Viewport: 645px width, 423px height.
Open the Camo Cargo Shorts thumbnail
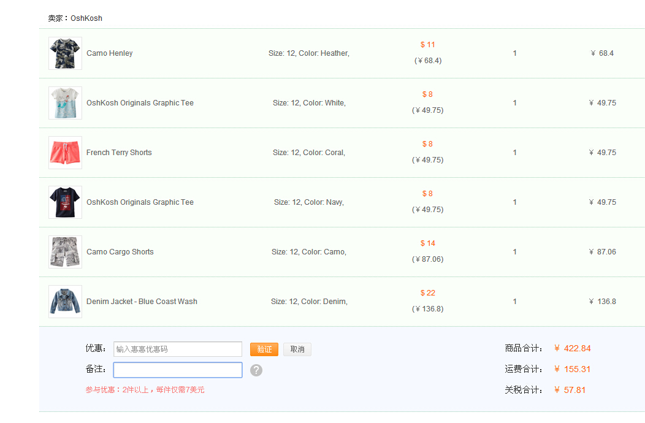[x=65, y=252]
